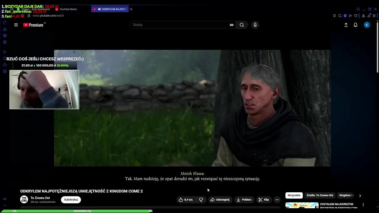Click the video title text
The width and height of the screenshot is (379, 213).
click(x=81, y=191)
